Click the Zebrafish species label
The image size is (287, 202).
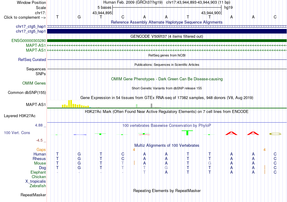pyautogui.click(x=38, y=186)
